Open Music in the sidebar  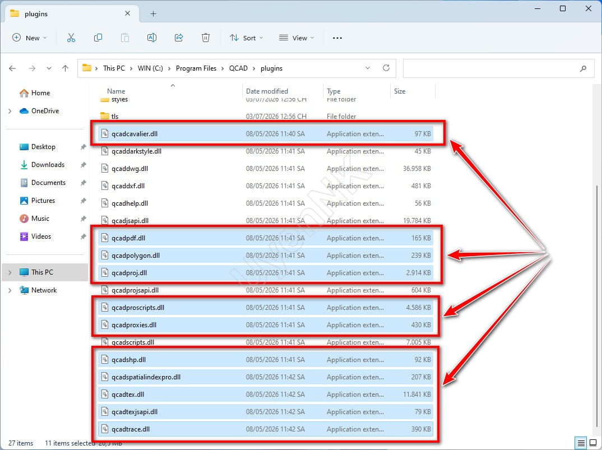point(35,219)
